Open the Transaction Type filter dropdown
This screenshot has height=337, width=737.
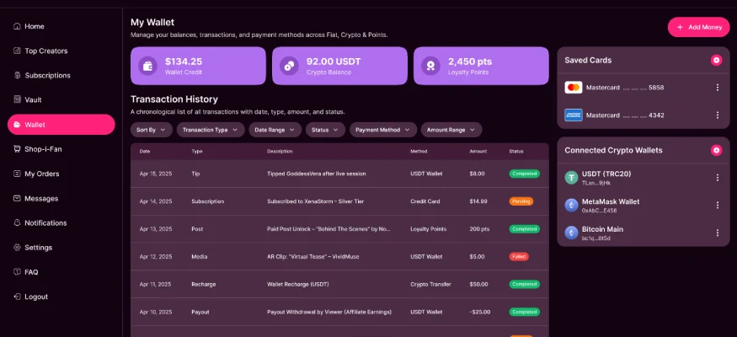(211, 130)
